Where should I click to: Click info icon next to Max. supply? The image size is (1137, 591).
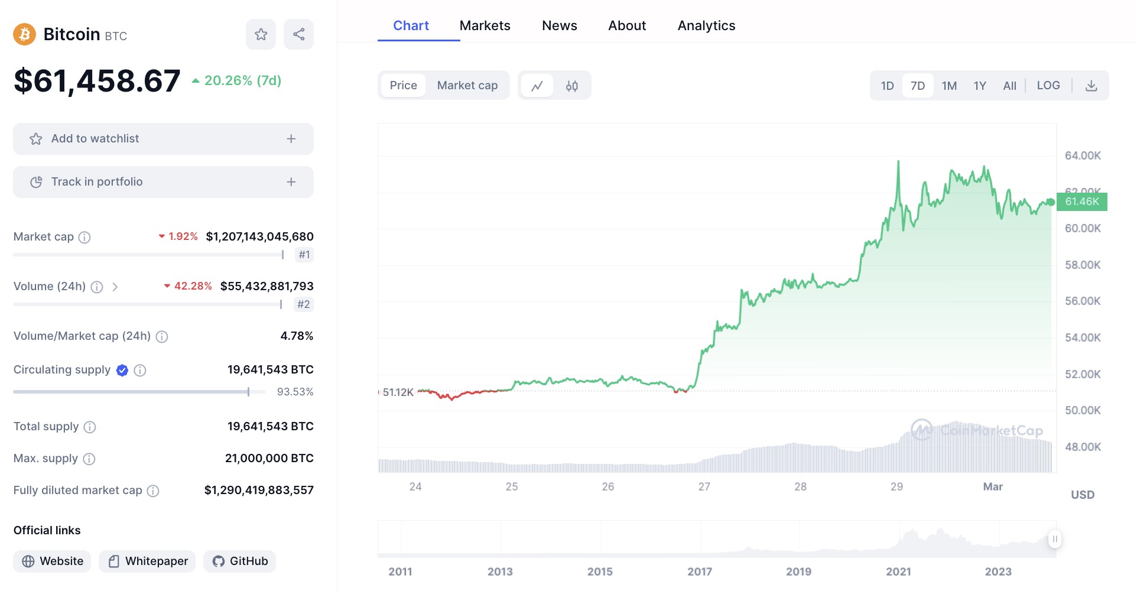[x=89, y=459]
